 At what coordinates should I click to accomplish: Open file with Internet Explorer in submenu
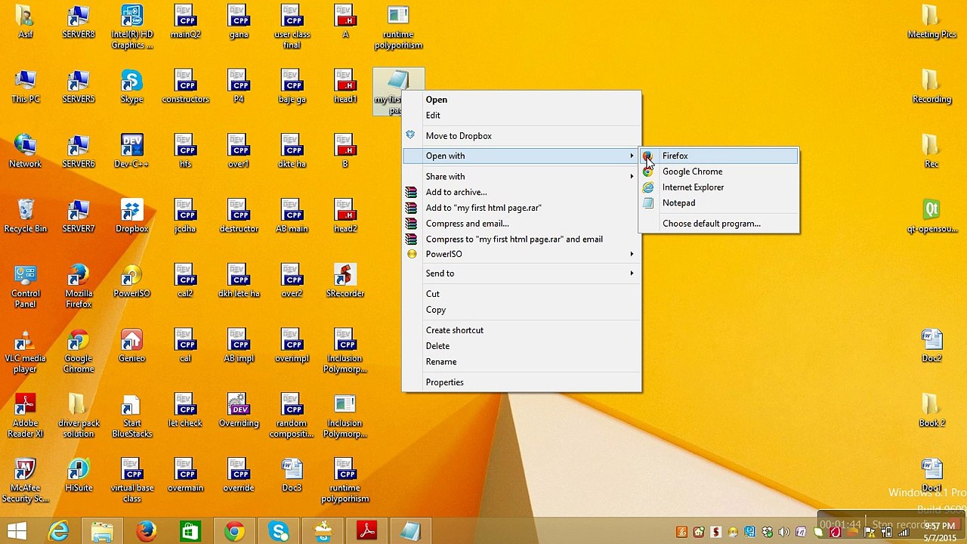click(719, 187)
